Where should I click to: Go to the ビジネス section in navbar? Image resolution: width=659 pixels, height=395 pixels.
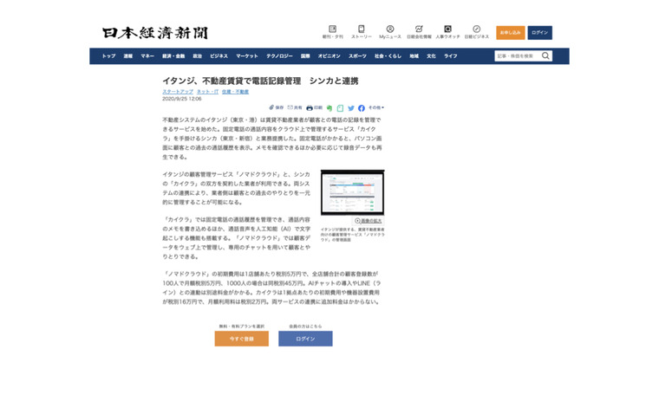tap(219, 56)
